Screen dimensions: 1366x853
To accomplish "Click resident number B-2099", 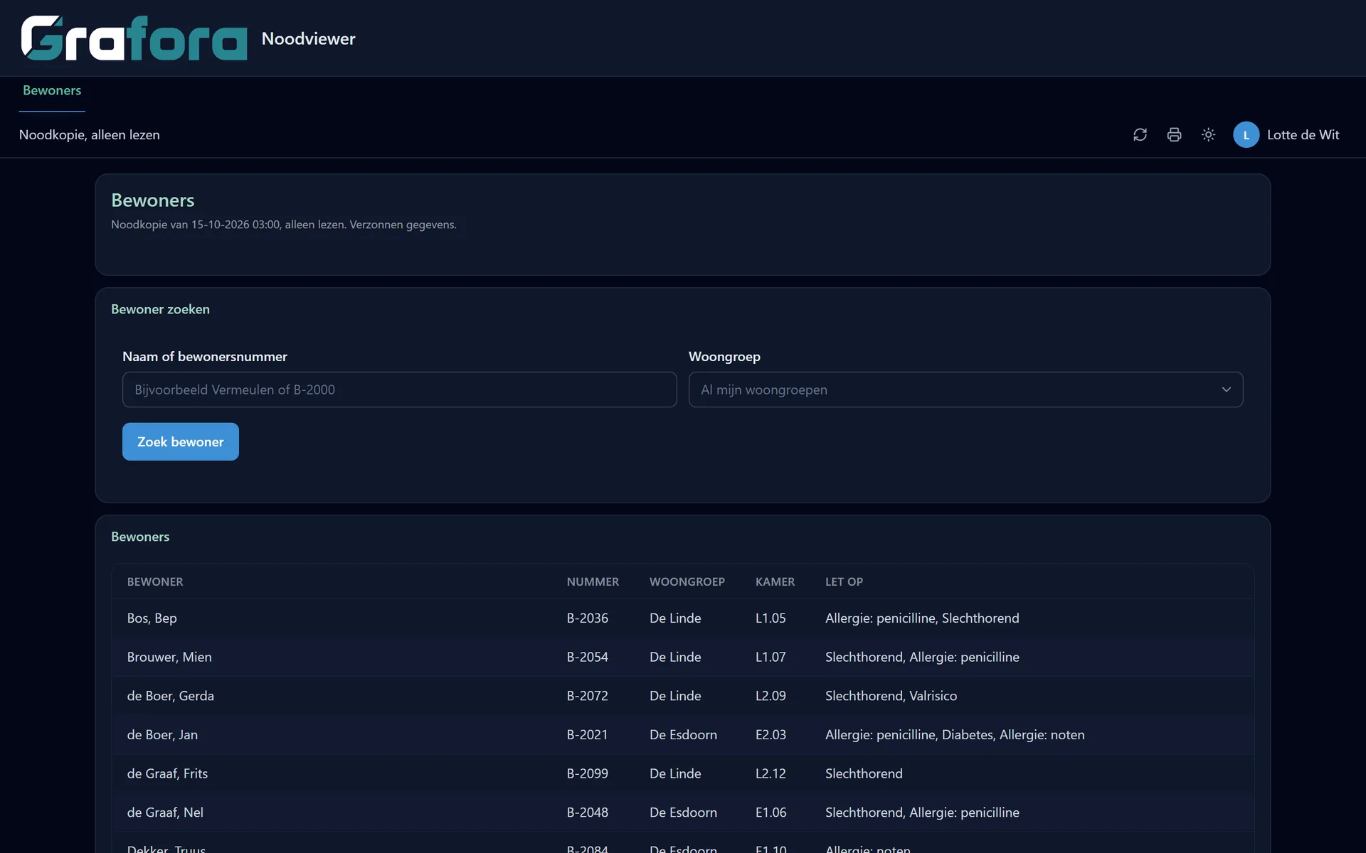I will 587,773.
